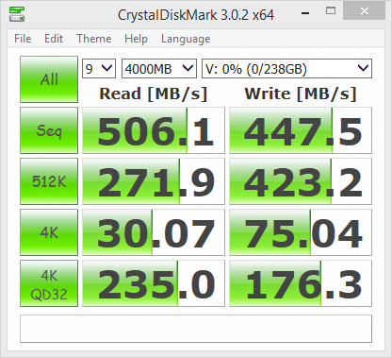Start the Seq benchmark test
Viewport: 392px width, 358px height.
[x=49, y=130]
